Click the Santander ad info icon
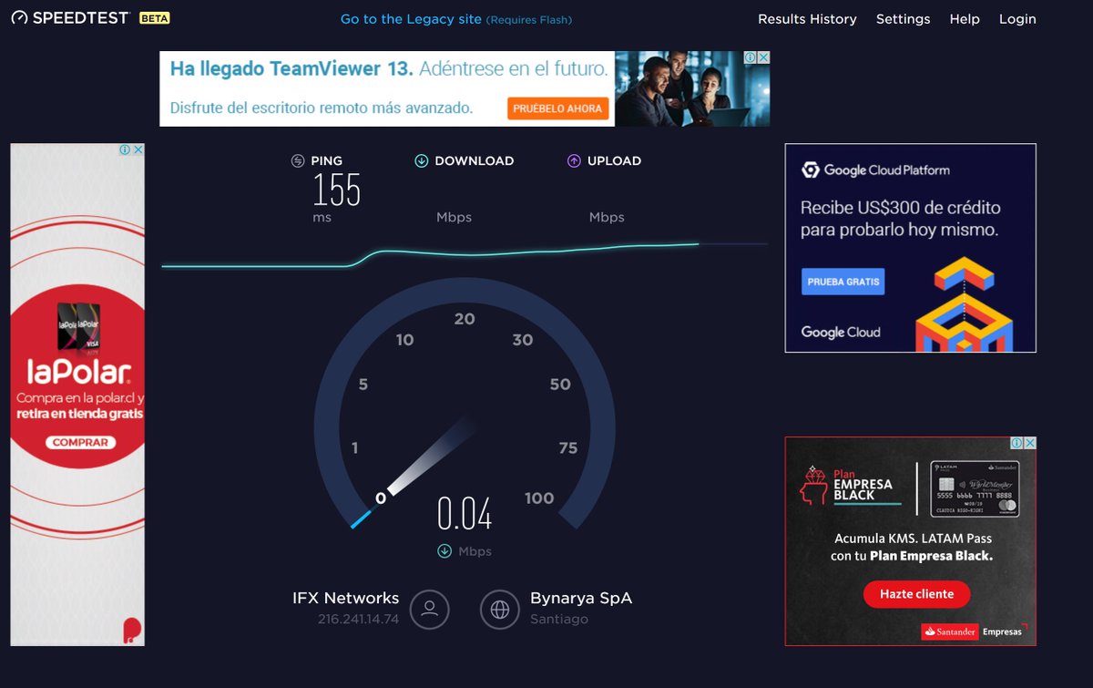 pos(1016,443)
